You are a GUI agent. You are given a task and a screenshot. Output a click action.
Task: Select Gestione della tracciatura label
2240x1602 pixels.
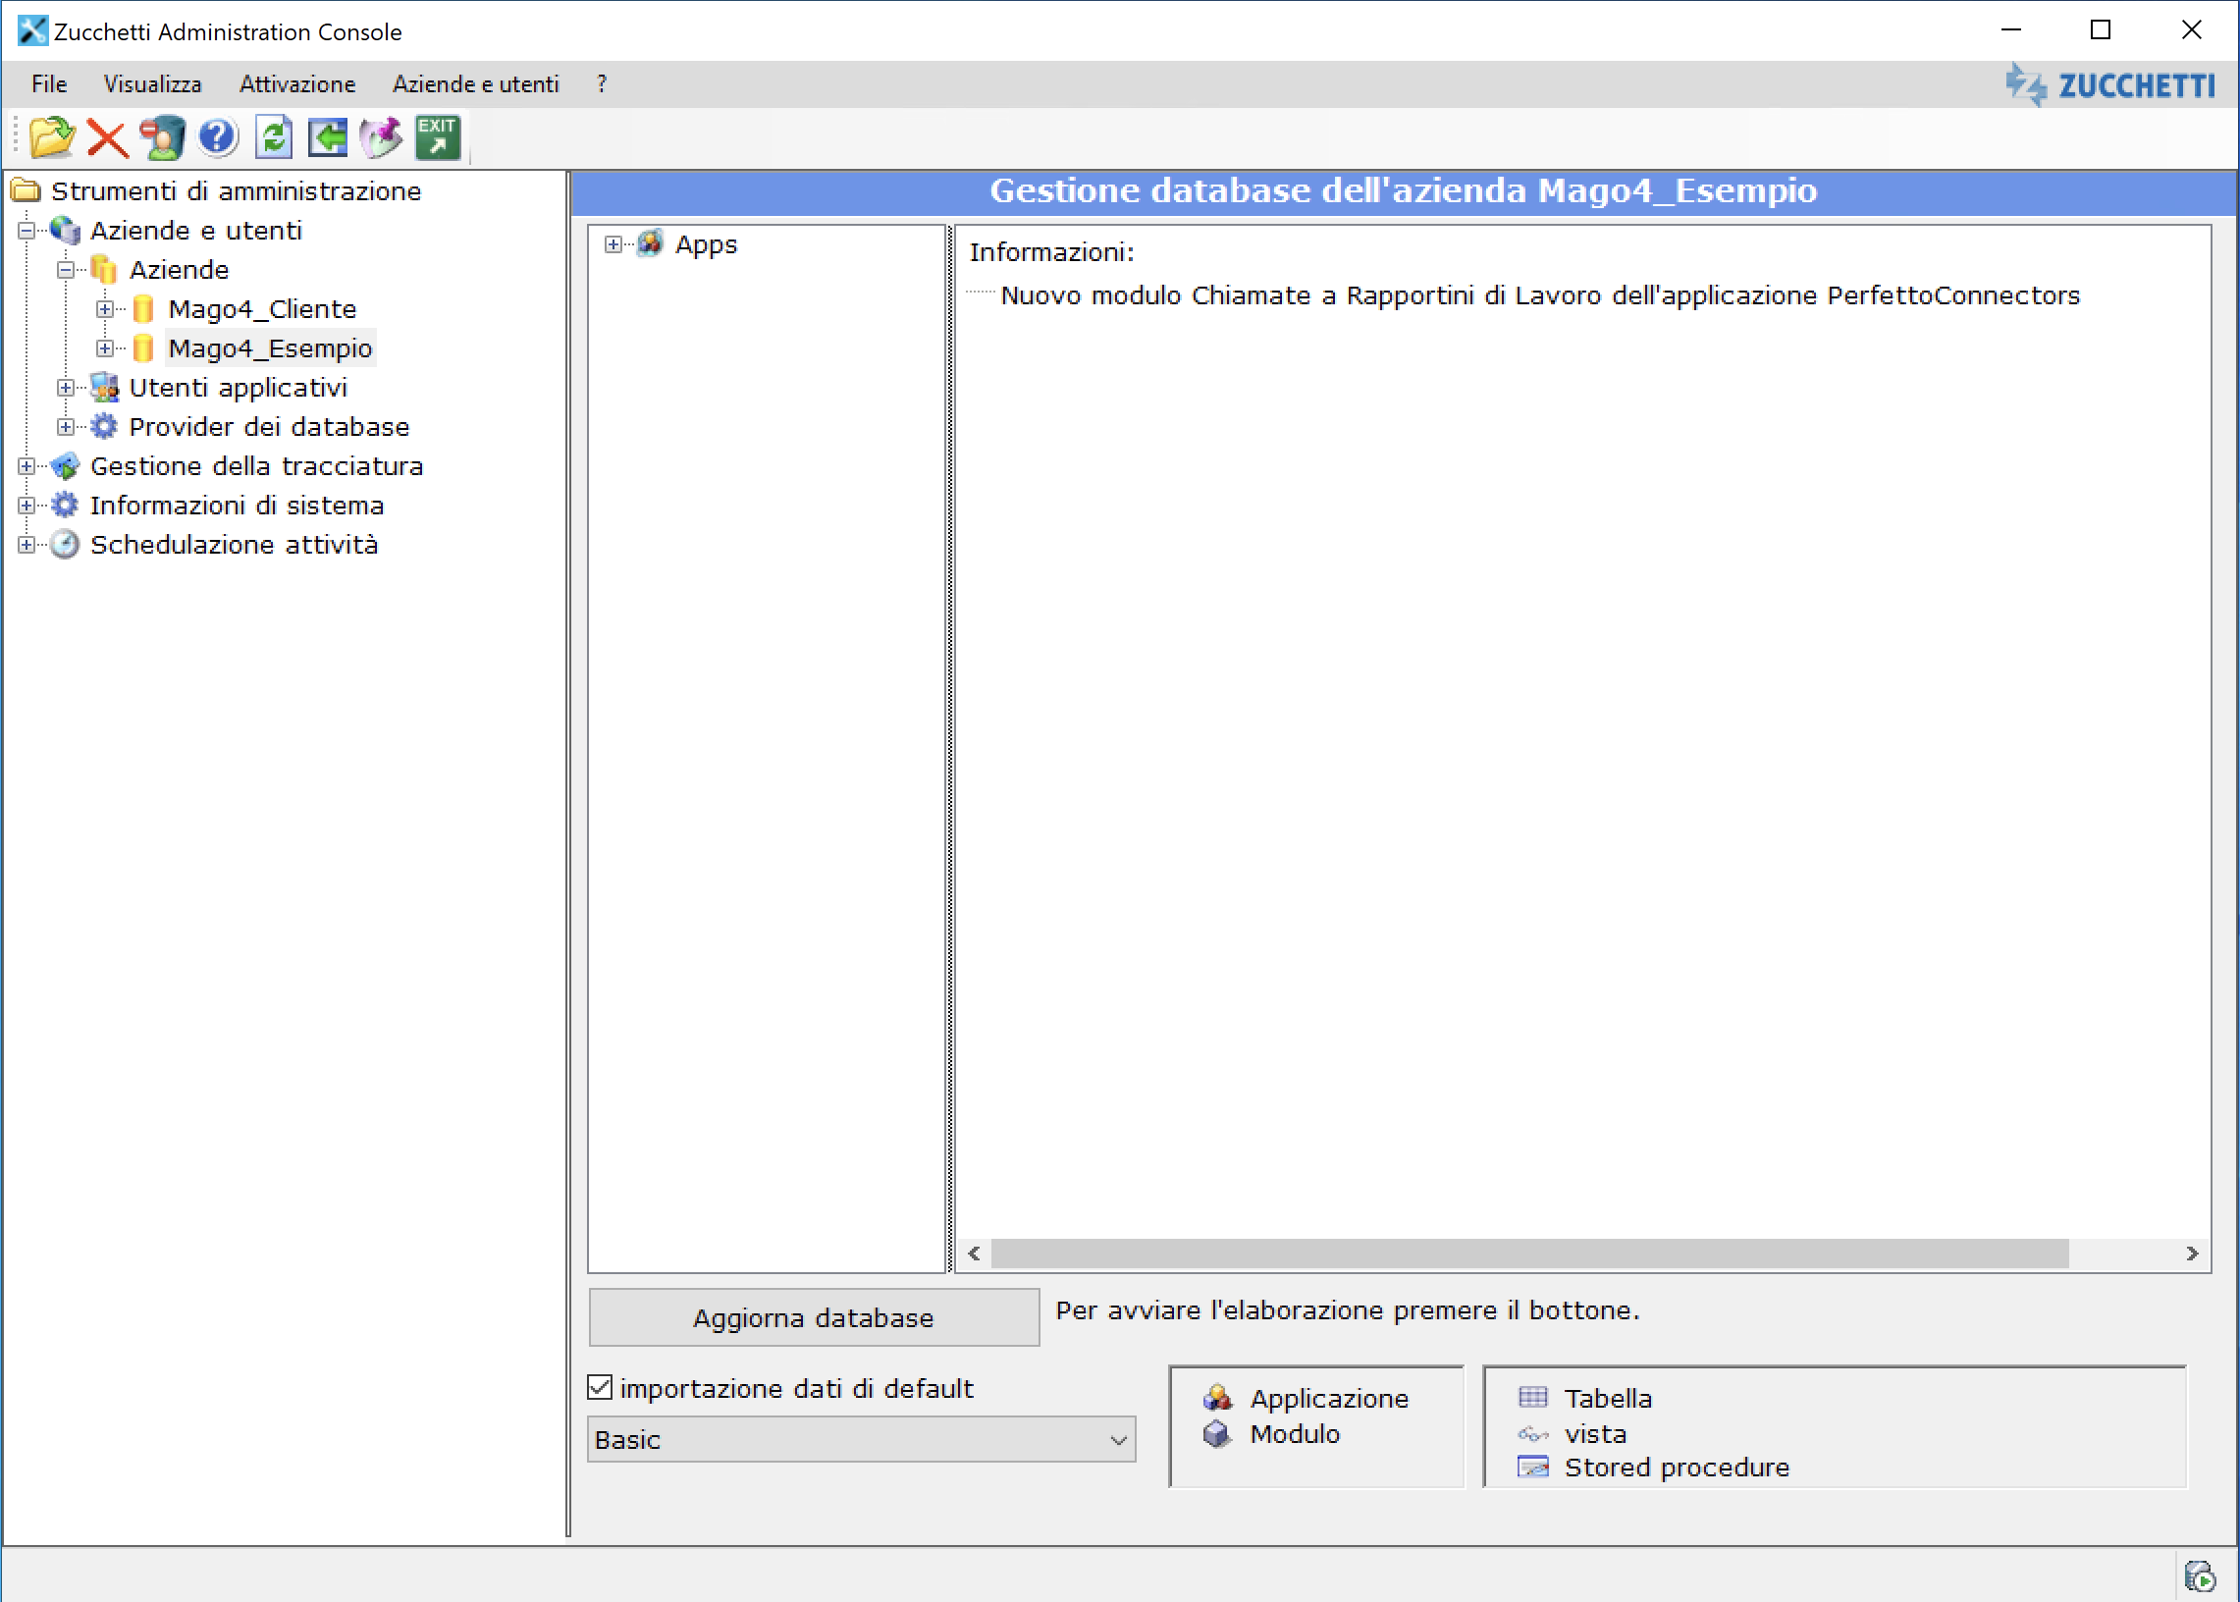point(256,465)
